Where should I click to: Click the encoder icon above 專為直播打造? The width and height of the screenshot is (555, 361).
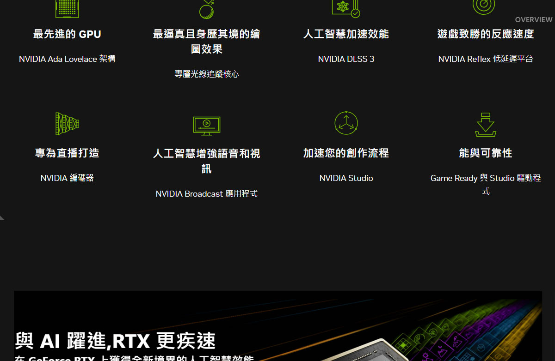click(x=67, y=124)
